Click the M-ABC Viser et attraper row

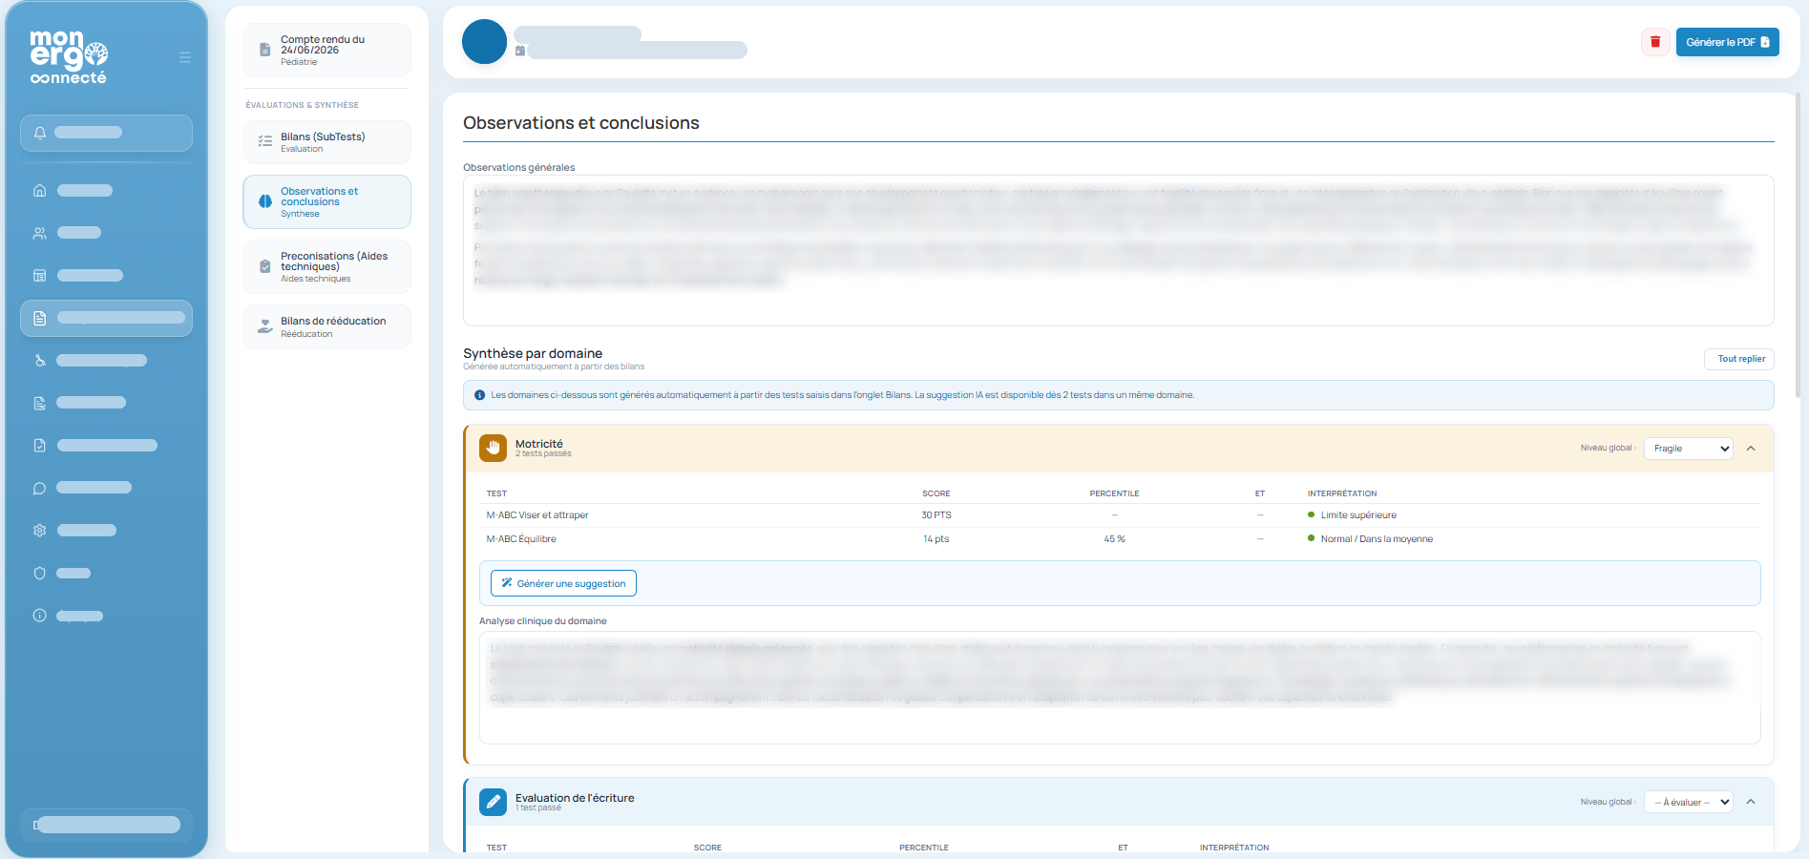pos(1119,515)
